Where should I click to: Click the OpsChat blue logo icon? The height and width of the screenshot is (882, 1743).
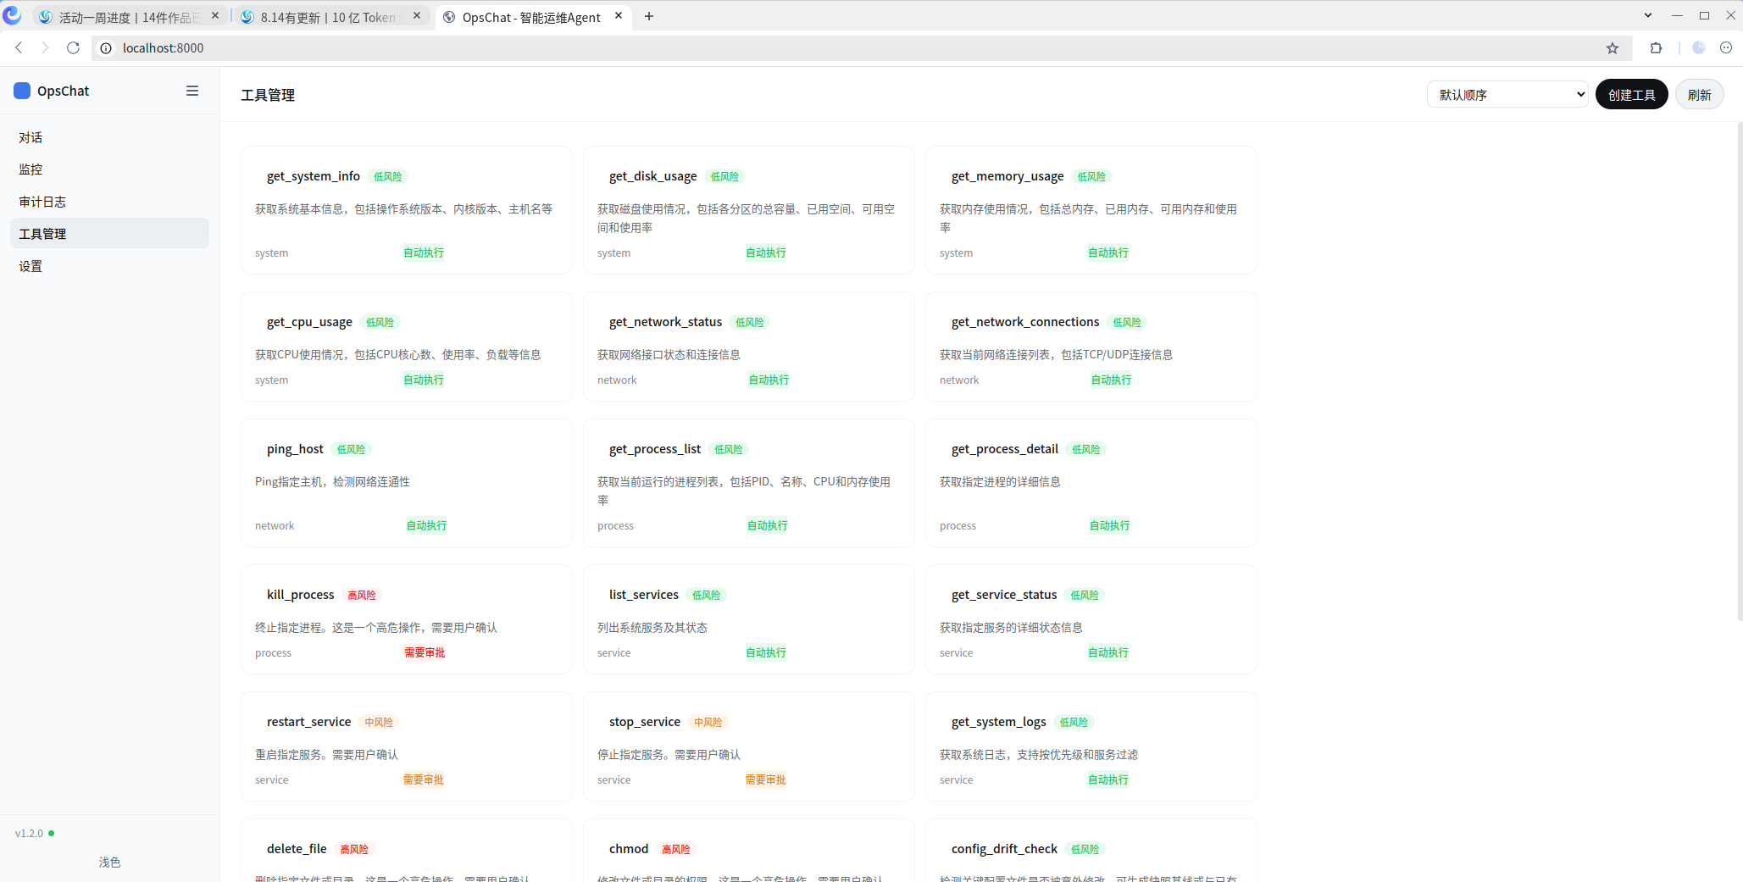click(x=22, y=91)
